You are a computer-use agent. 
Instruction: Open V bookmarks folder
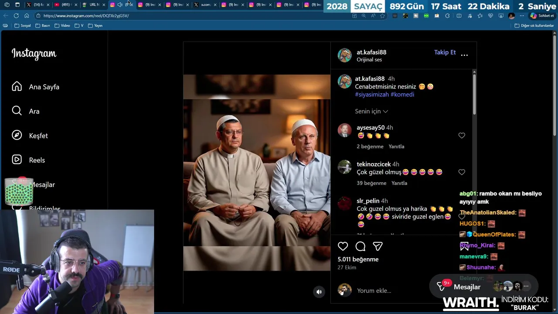click(x=79, y=26)
